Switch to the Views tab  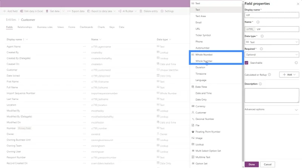coord(60,27)
